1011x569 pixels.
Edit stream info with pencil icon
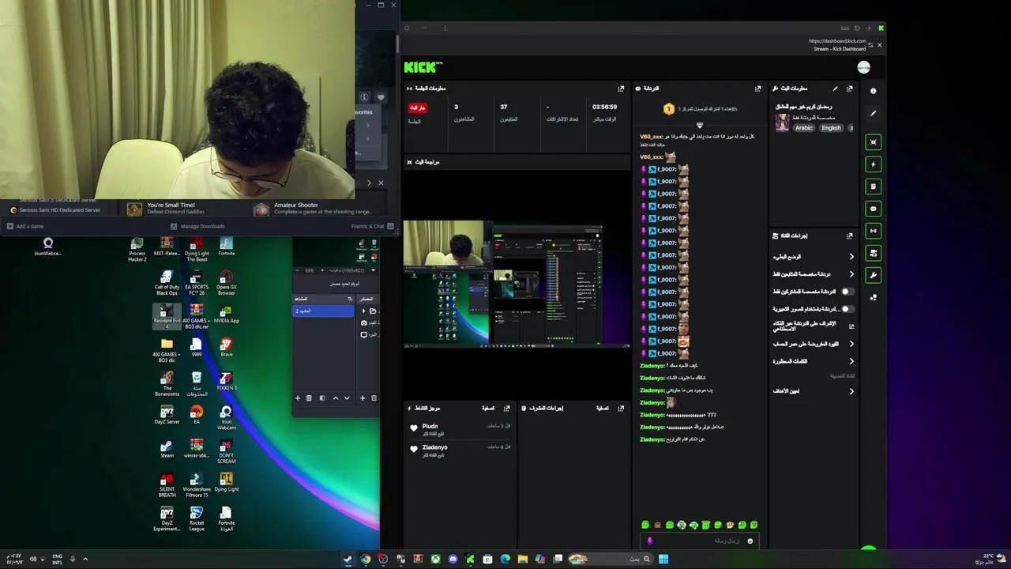[835, 89]
